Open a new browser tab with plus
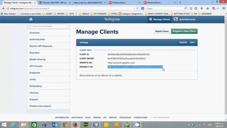 coord(180,2)
